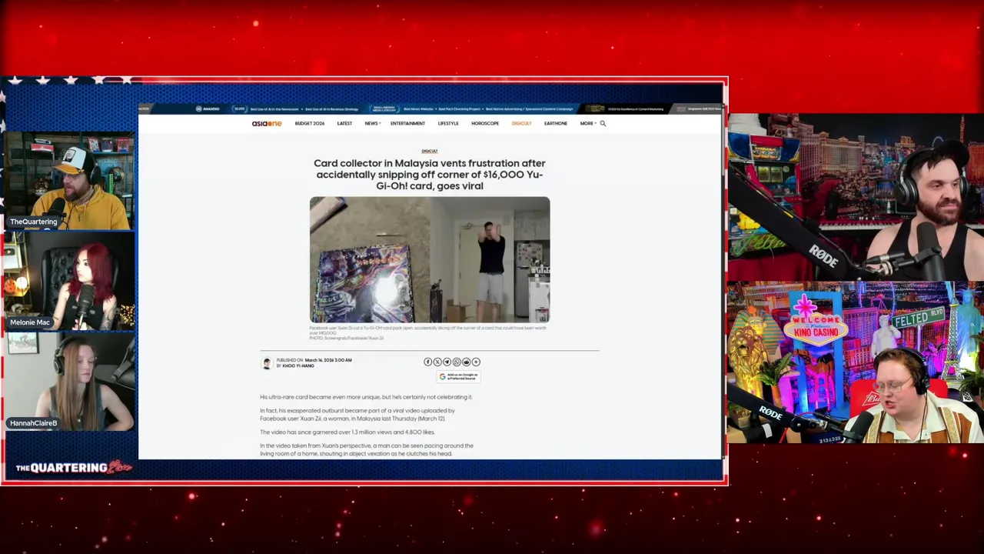Share article via Facebook icon
Image resolution: width=984 pixels, height=554 pixels.
[x=428, y=362]
